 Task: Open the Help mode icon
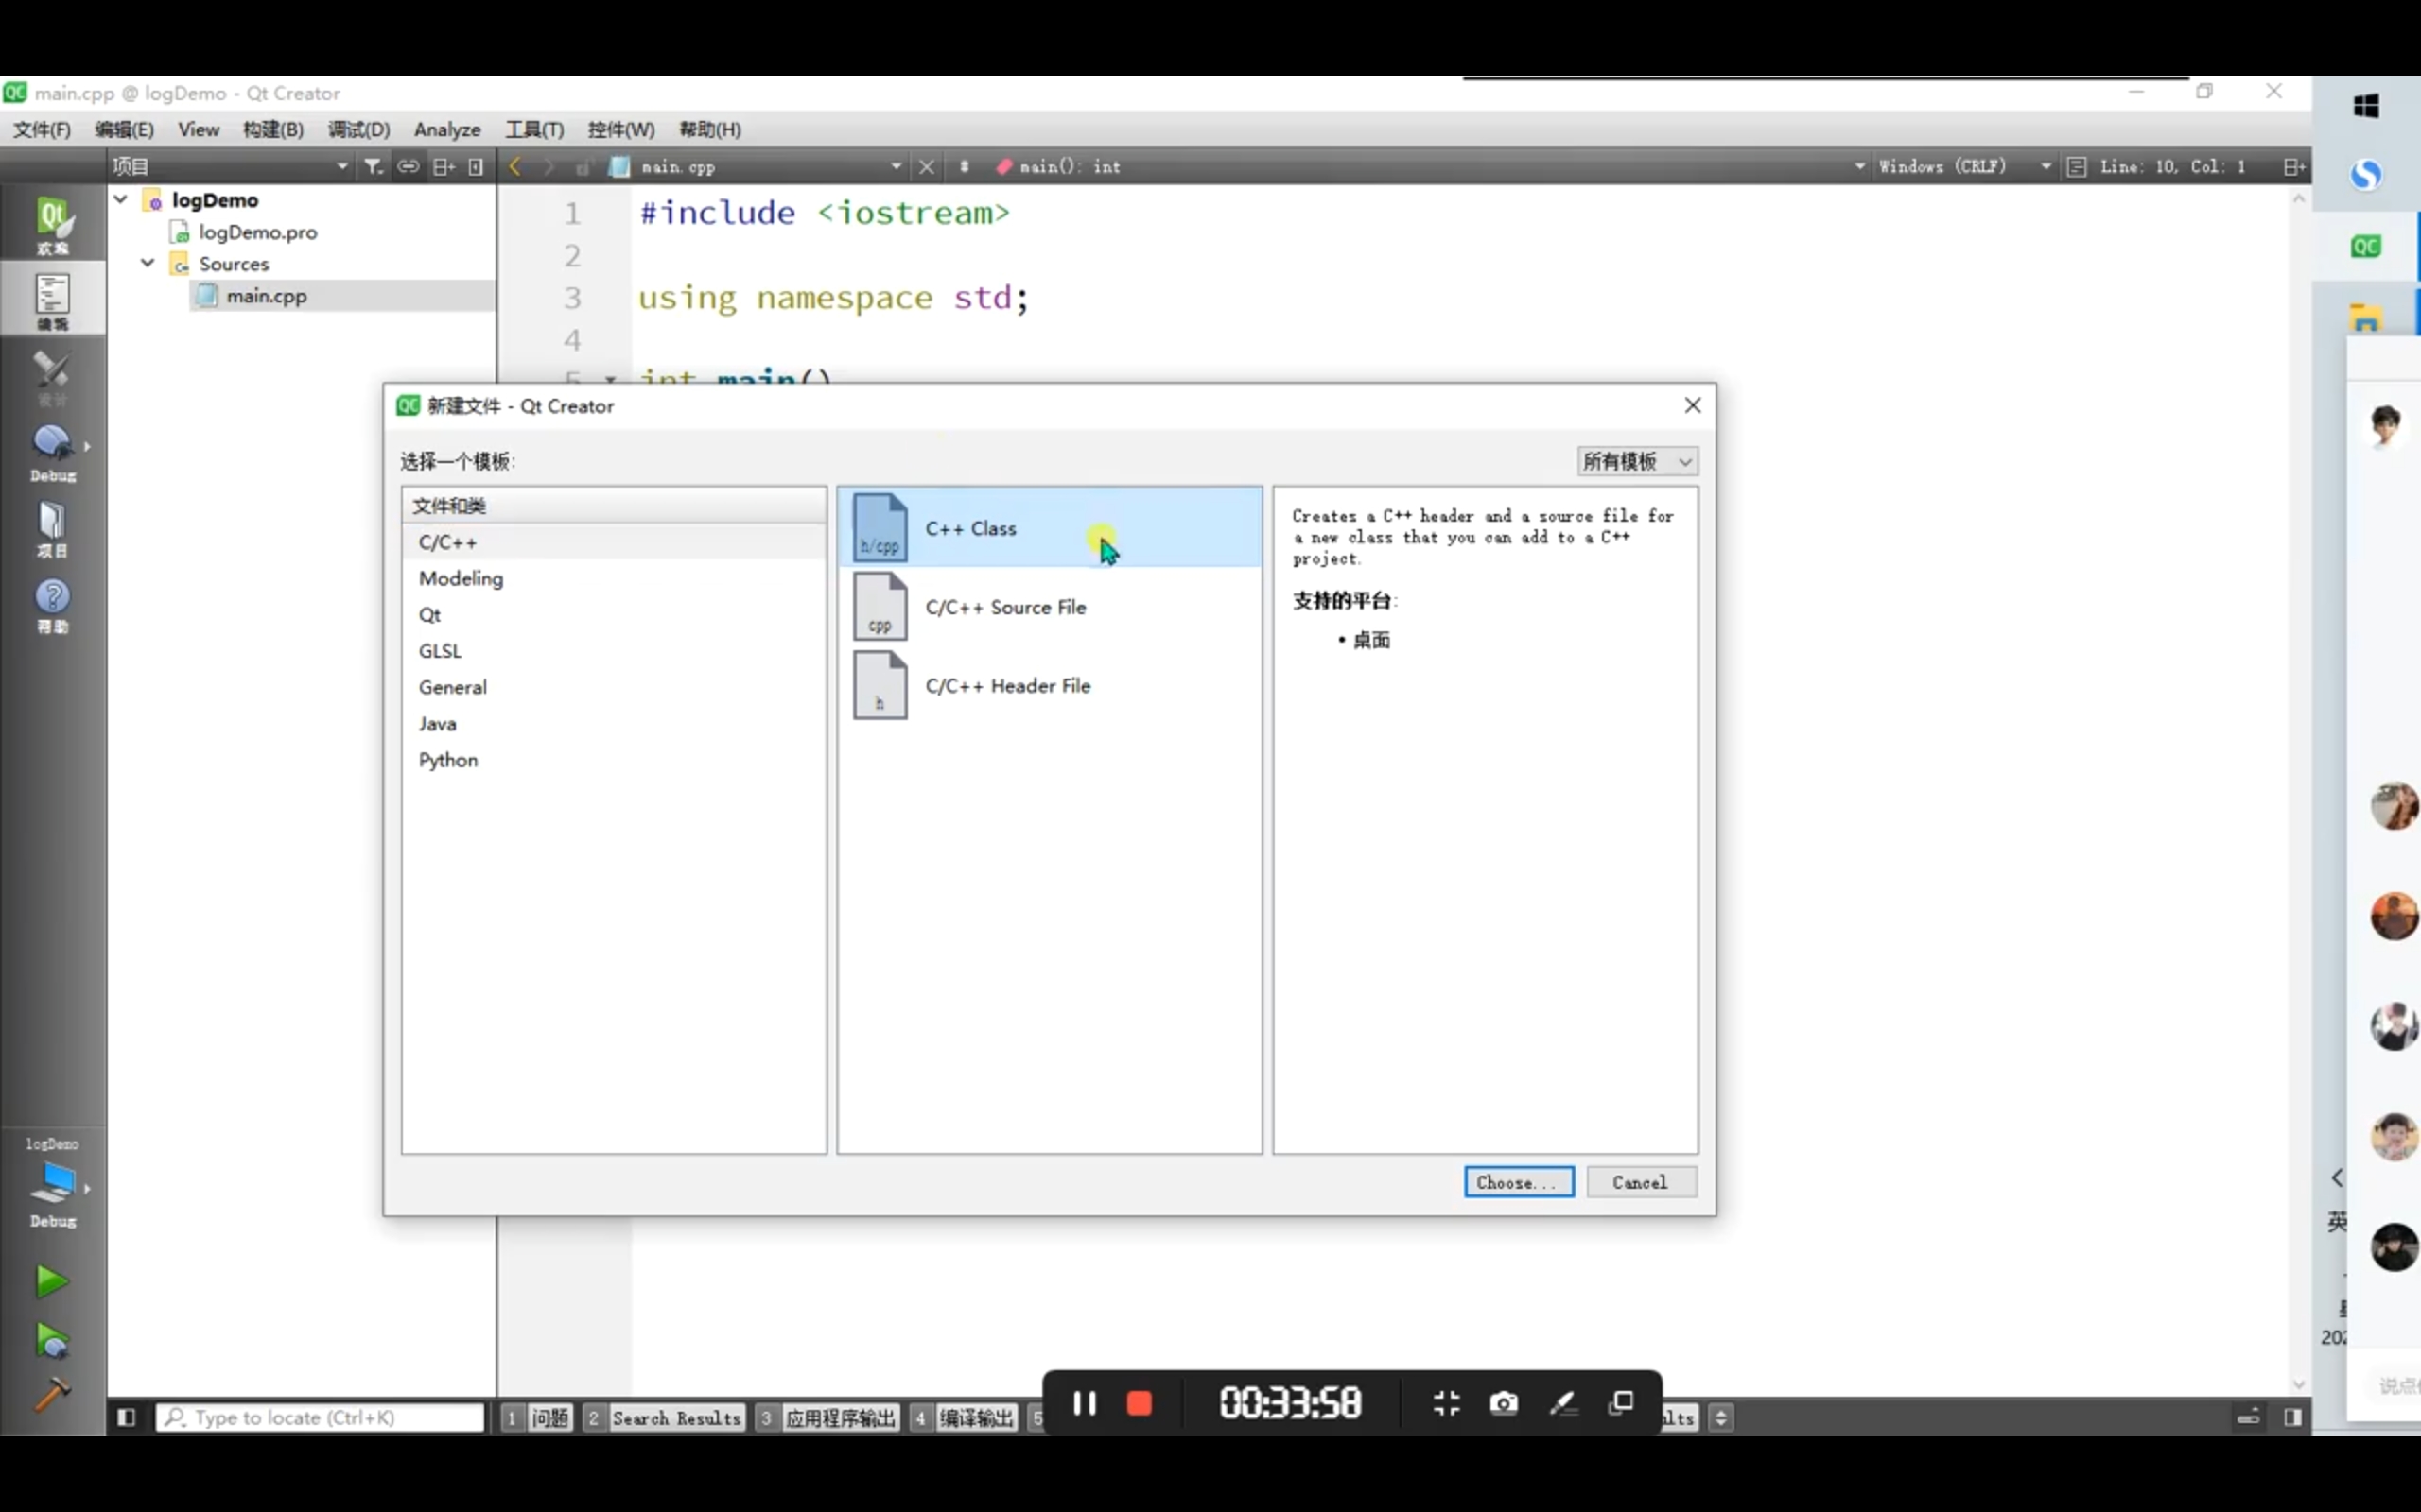[52, 604]
